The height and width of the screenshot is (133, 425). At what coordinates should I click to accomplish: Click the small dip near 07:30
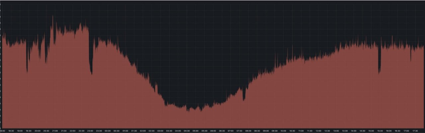pyautogui.click(x=243, y=99)
